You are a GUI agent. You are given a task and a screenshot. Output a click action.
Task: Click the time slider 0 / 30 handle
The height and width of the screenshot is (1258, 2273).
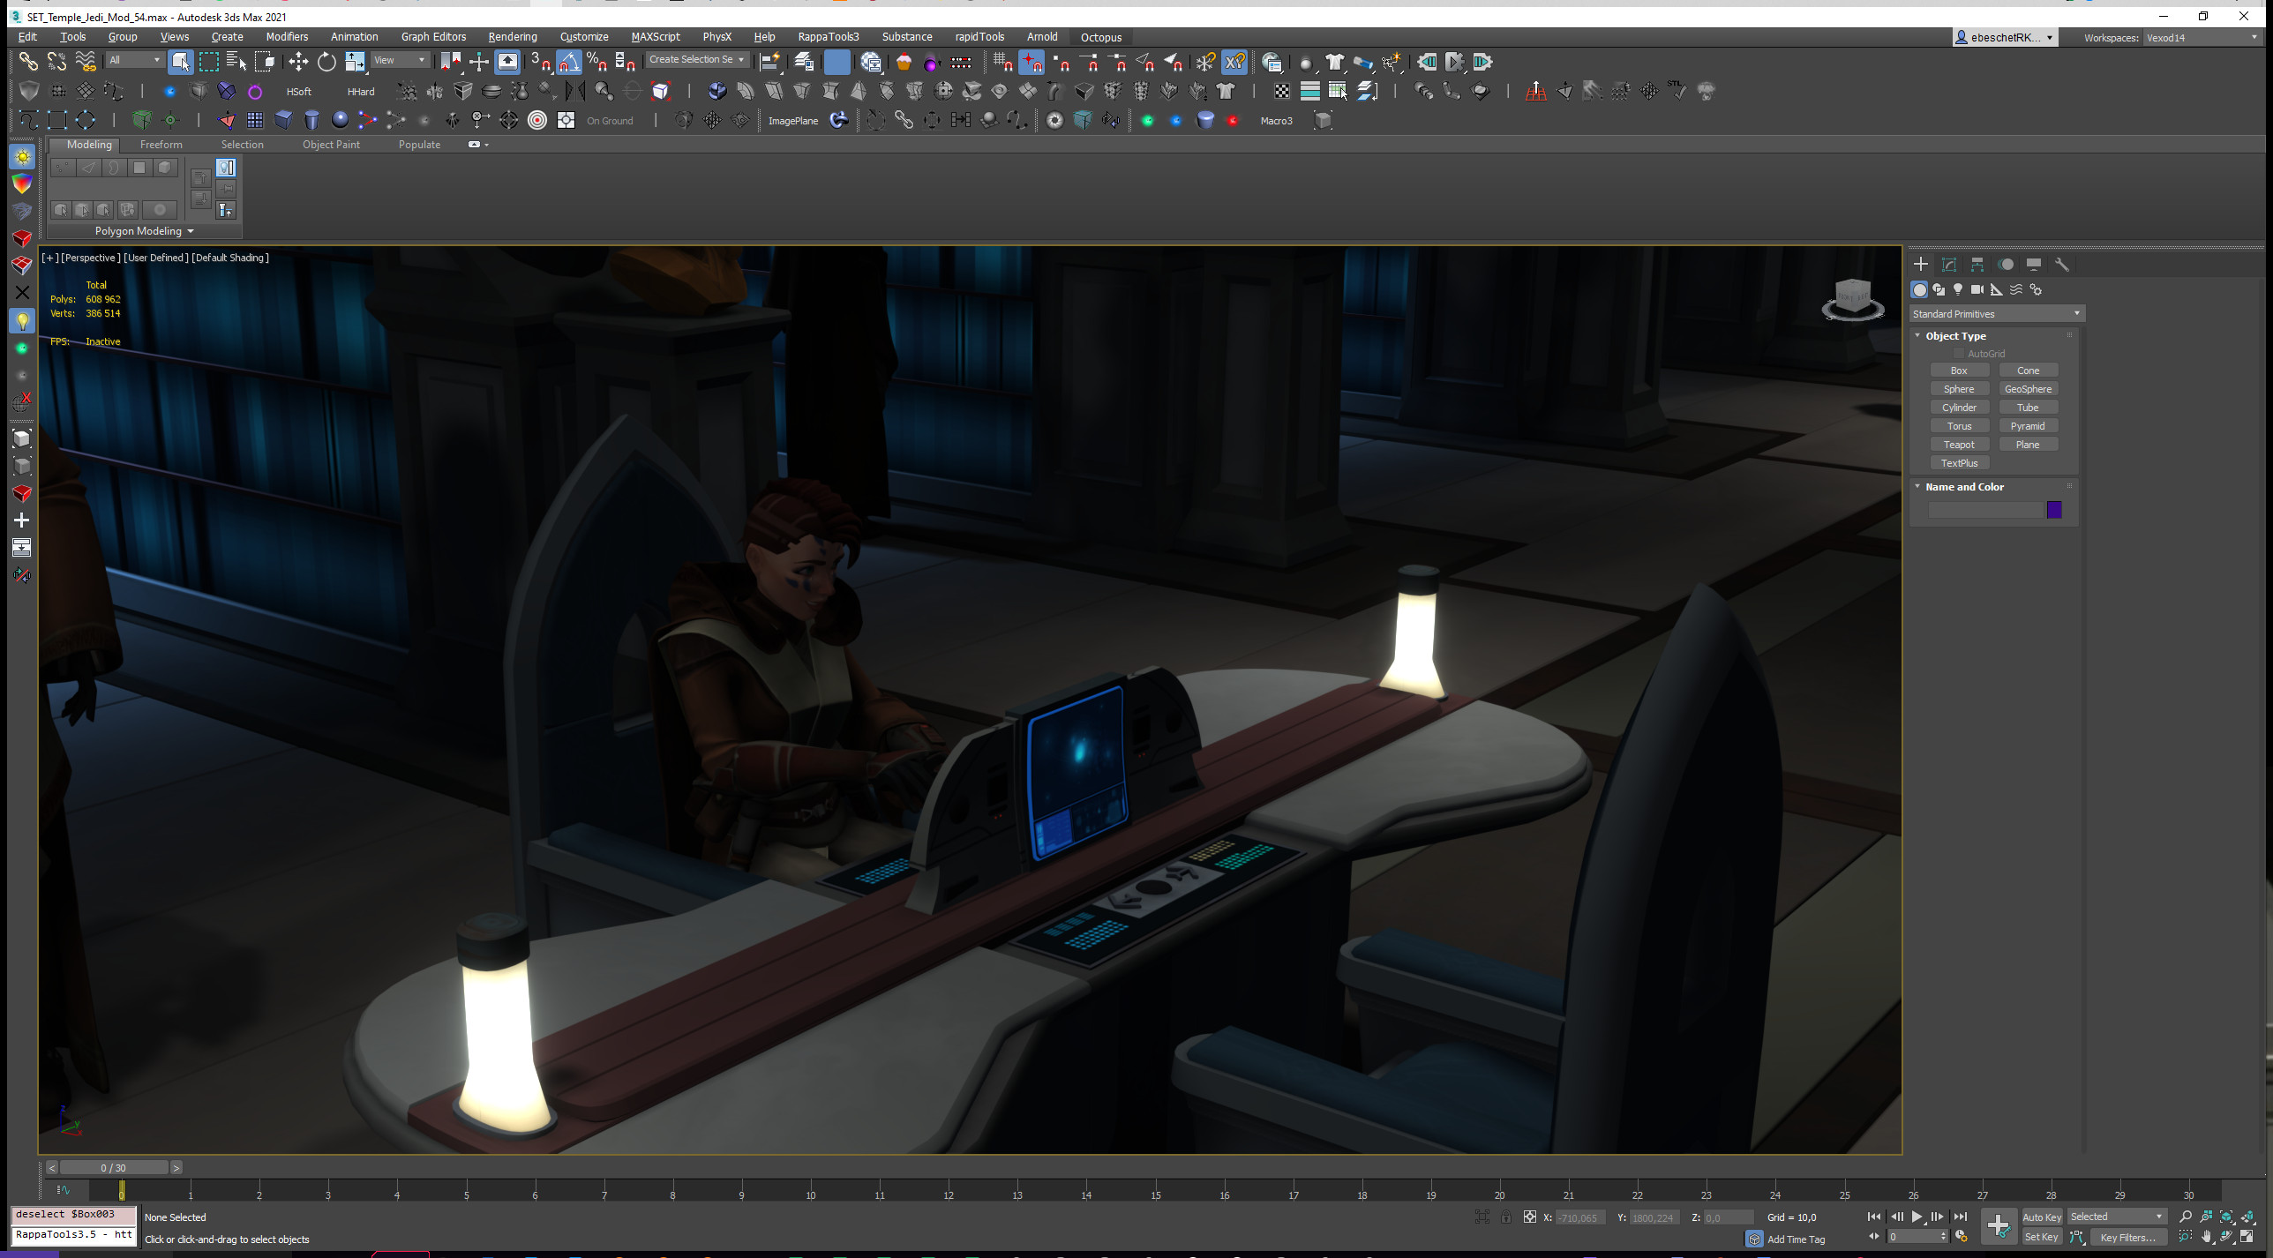pyautogui.click(x=113, y=1168)
